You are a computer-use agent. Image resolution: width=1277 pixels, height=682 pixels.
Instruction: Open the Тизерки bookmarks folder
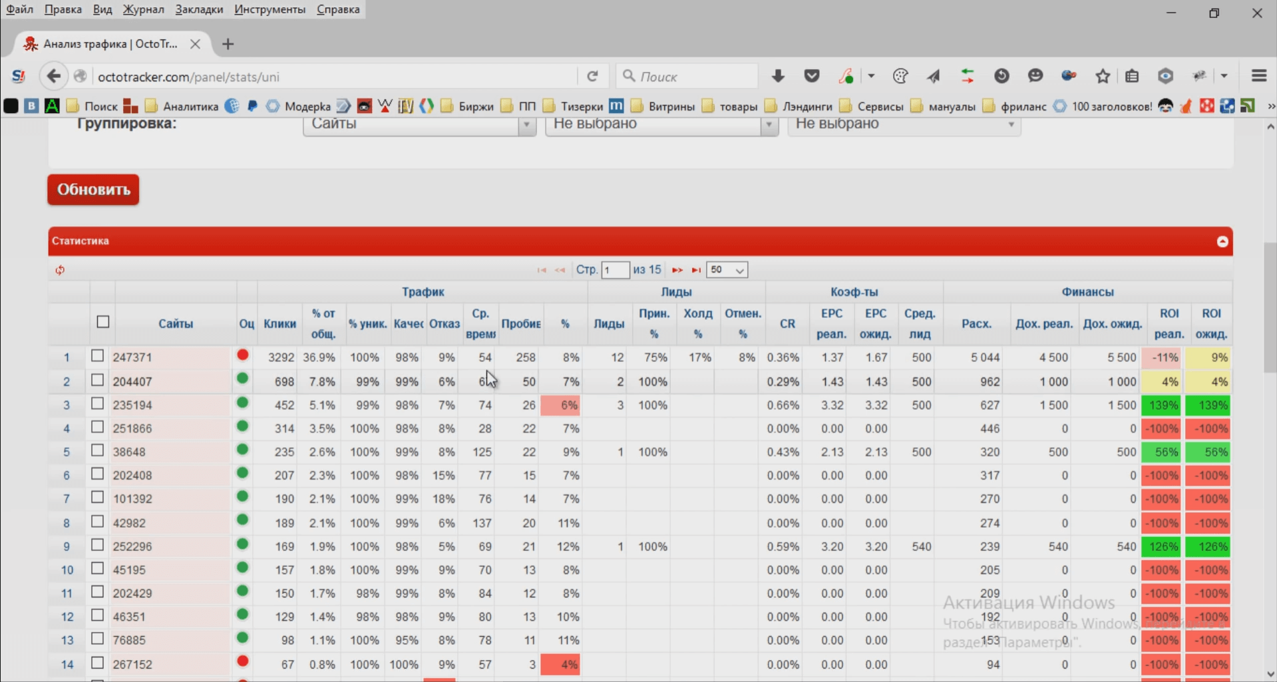[x=573, y=106]
